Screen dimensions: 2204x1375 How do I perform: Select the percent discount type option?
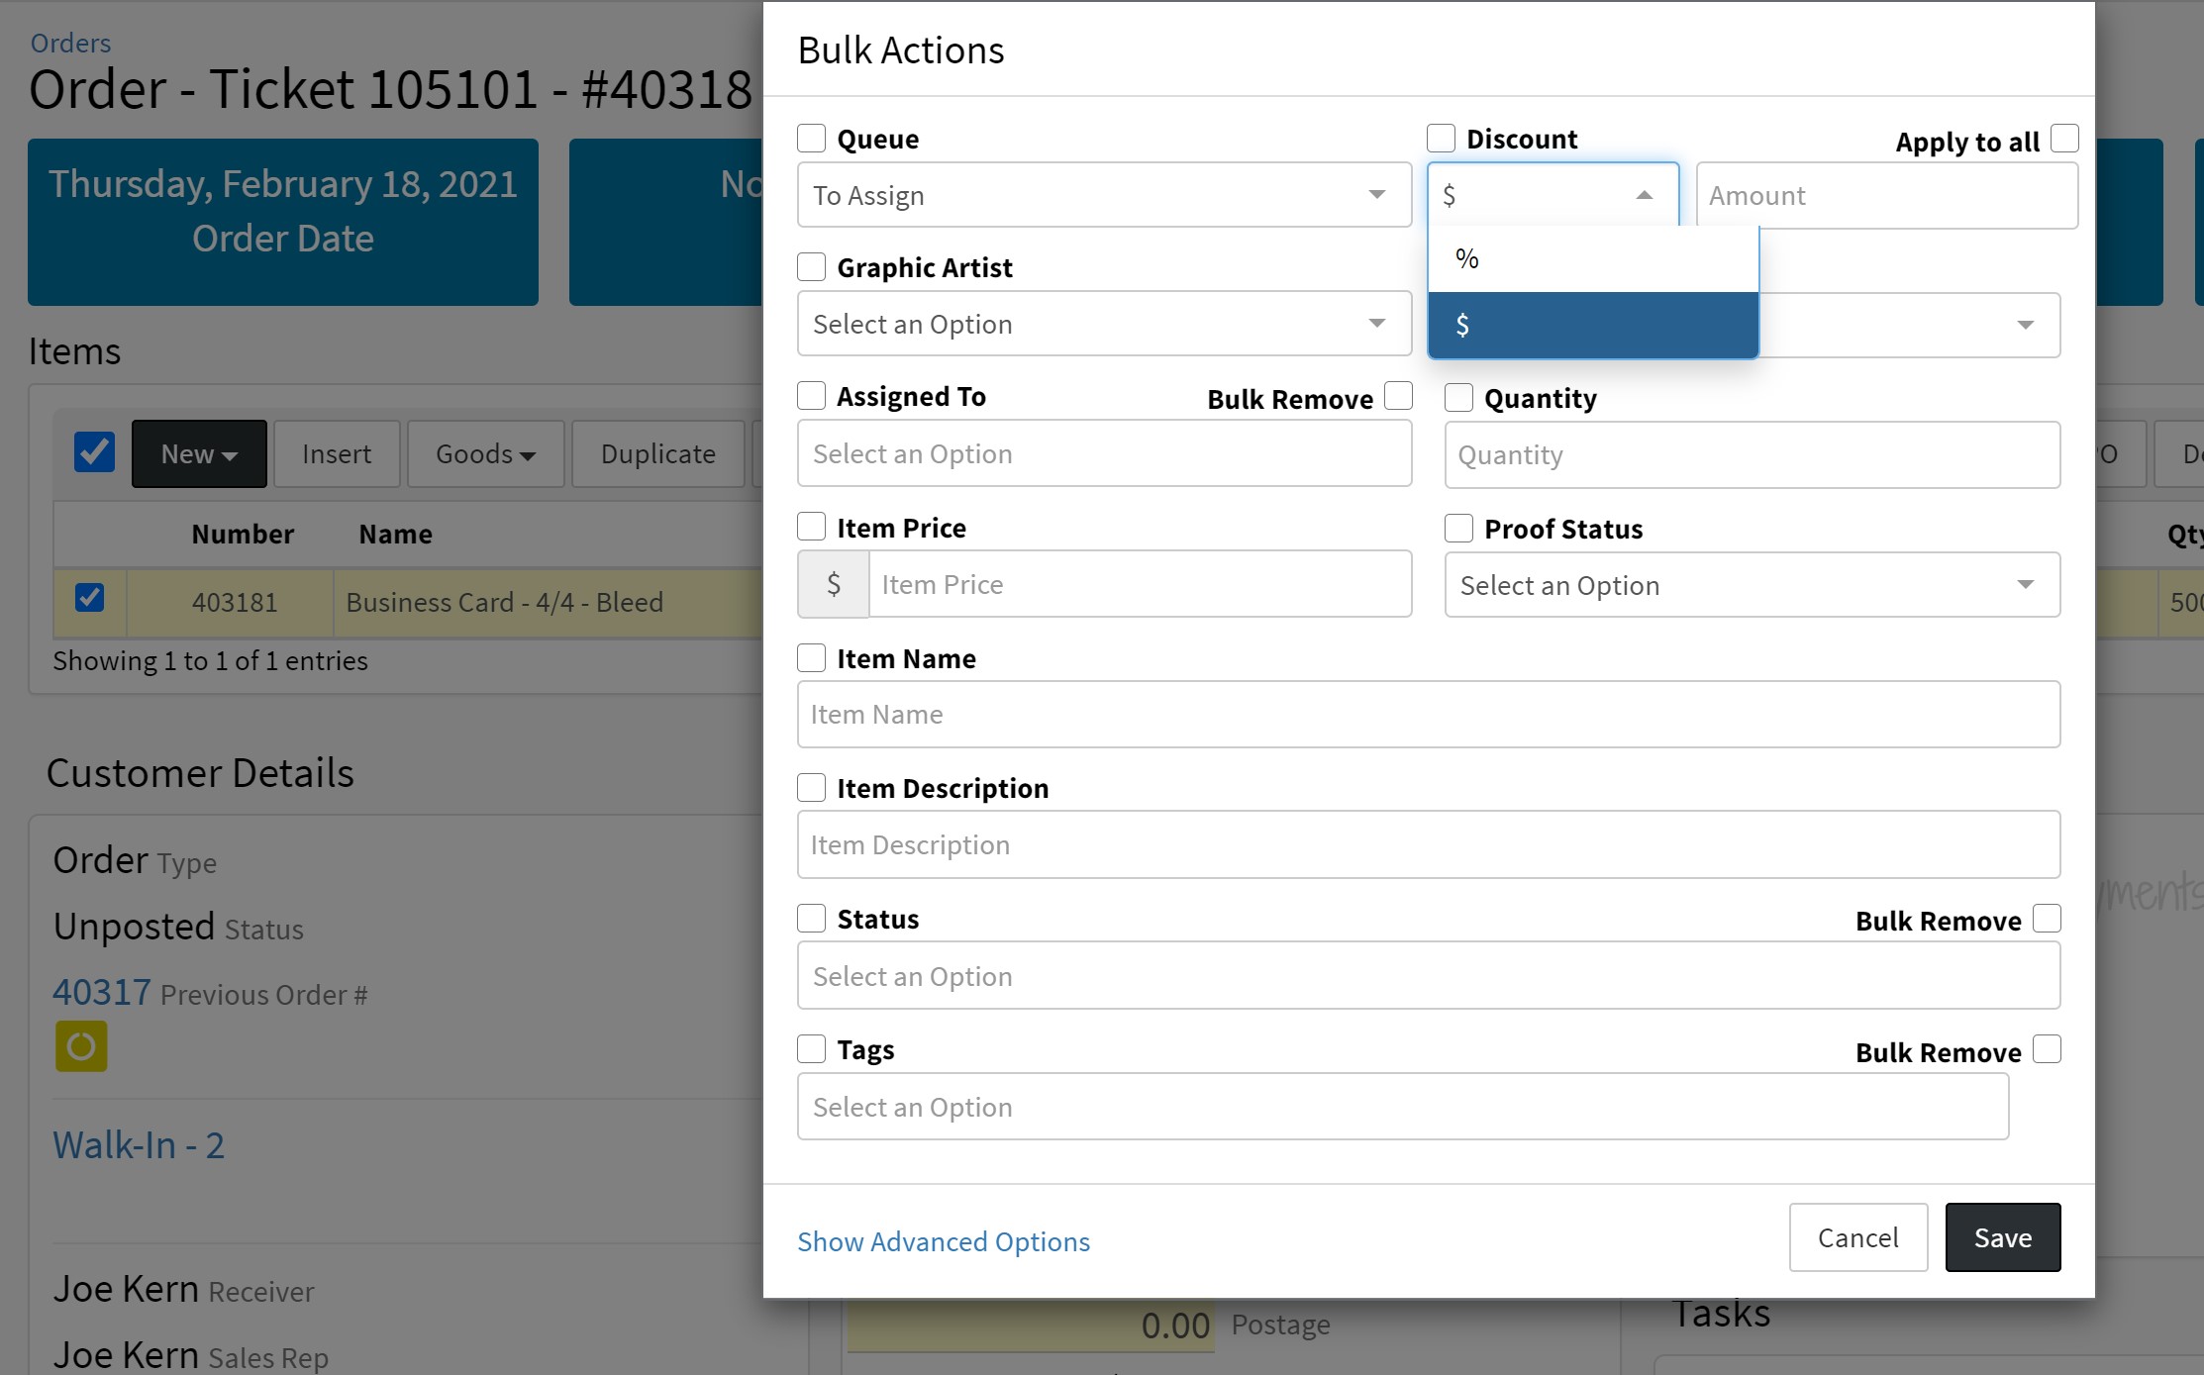pos(1592,259)
